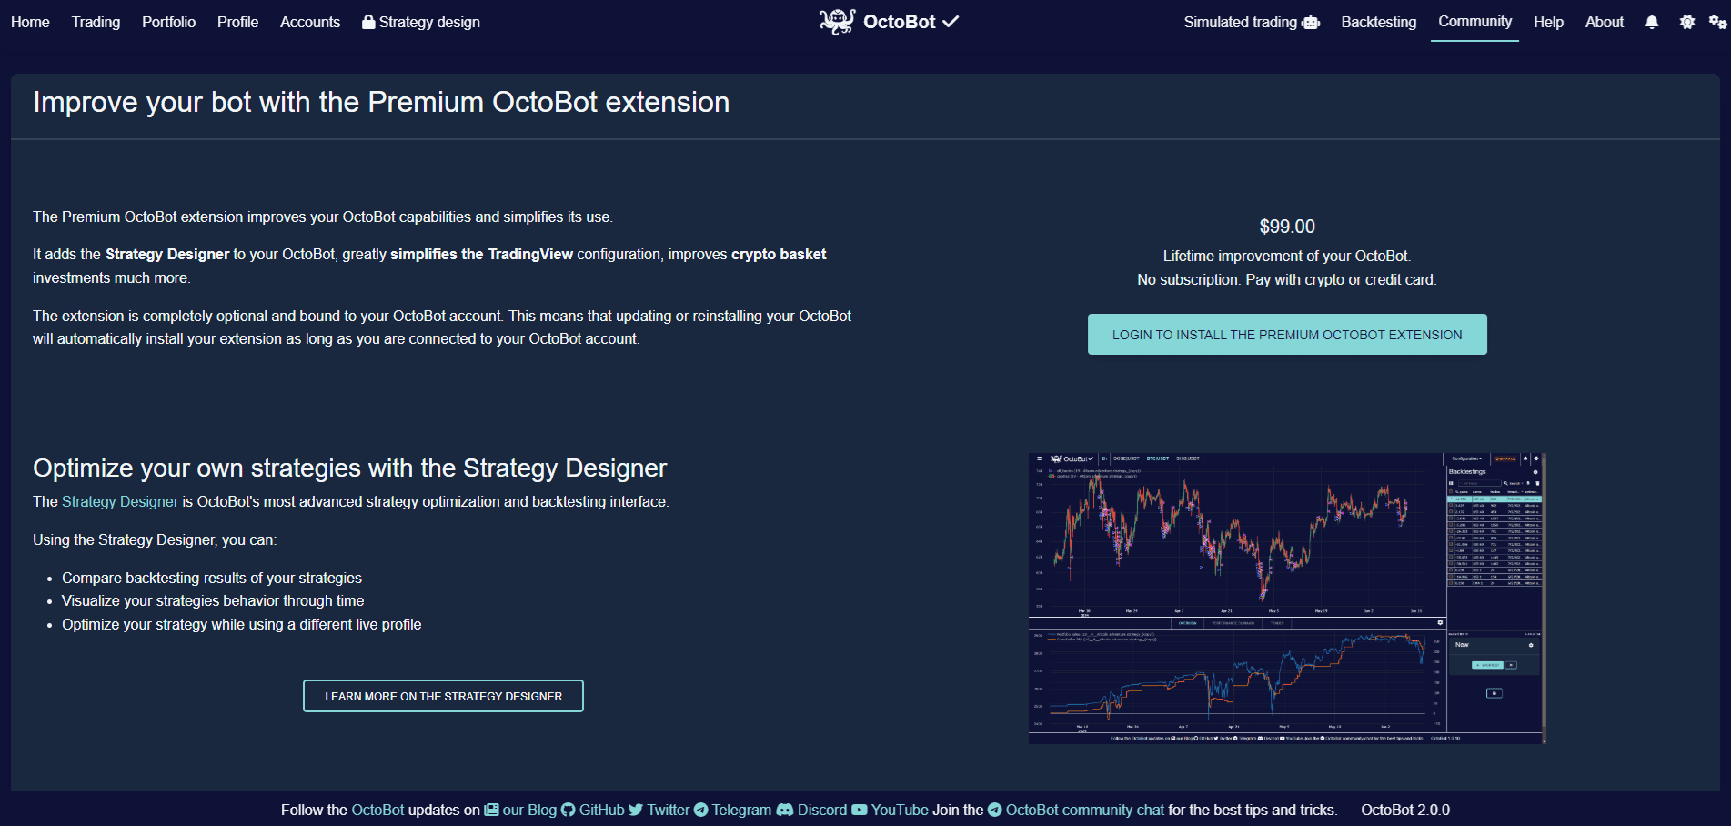
Task: Open the Trading page
Action: pos(96,22)
